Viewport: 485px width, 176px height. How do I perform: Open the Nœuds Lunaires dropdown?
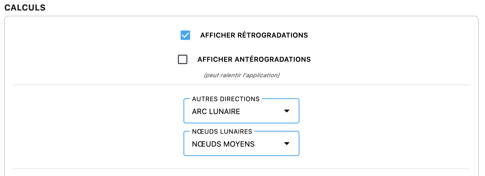[x=241, y=144]
